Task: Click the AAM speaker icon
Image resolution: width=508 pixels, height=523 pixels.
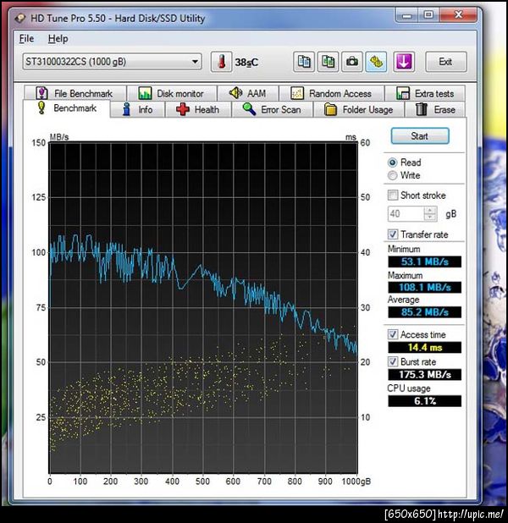Action: click(235, 93)
